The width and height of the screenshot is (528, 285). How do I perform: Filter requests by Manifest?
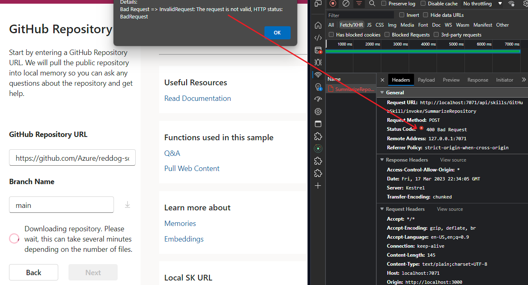pyautogui.click(x=483, y=25)
